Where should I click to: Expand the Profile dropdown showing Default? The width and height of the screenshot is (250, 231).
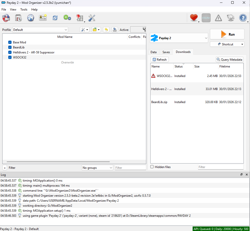pos(40,30)
